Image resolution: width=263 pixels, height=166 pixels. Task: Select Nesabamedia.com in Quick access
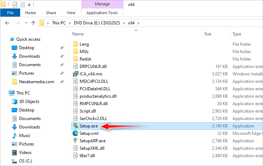(36, 82)
